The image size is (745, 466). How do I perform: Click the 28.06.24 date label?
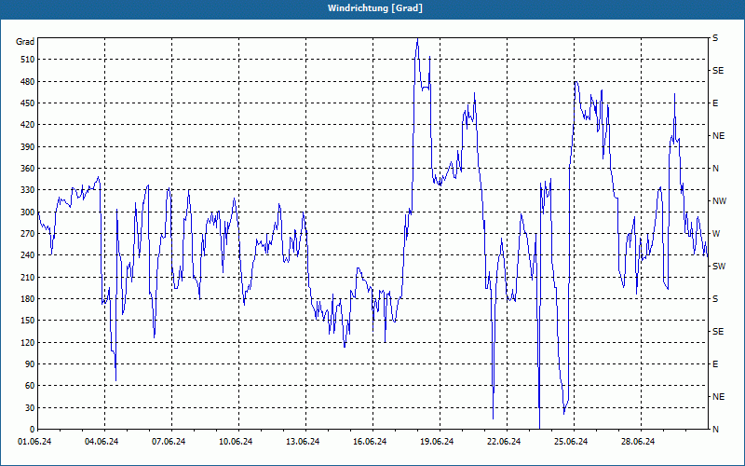coord(638,442)
